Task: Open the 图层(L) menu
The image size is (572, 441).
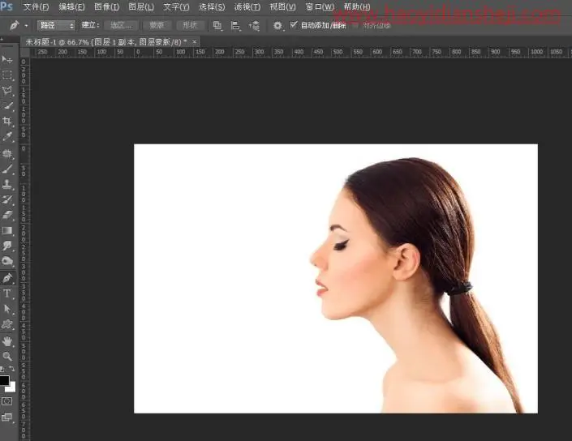Action: click(141, 7)
